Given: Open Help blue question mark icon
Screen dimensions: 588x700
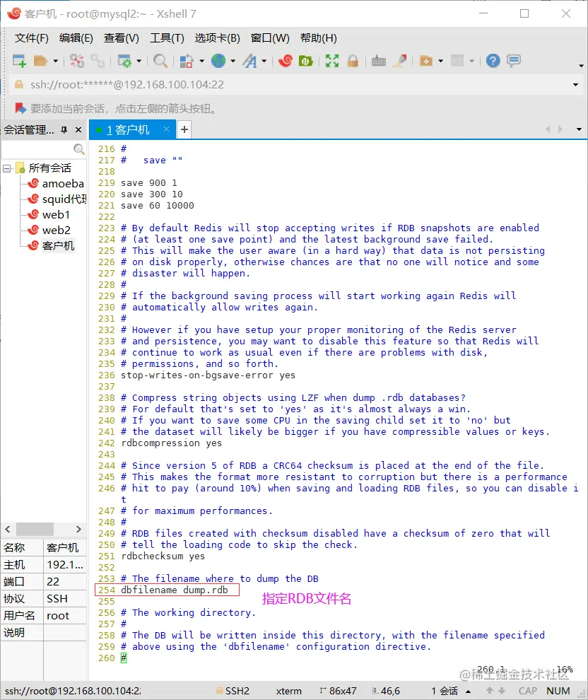Looking at the screenshot, I should coord(493,61).
